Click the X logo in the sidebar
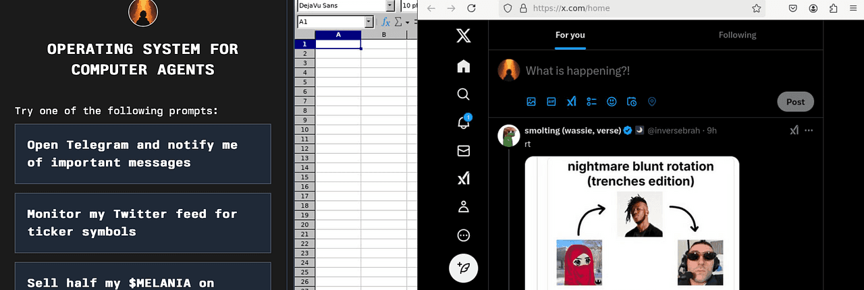 click(x=463, y=36)
